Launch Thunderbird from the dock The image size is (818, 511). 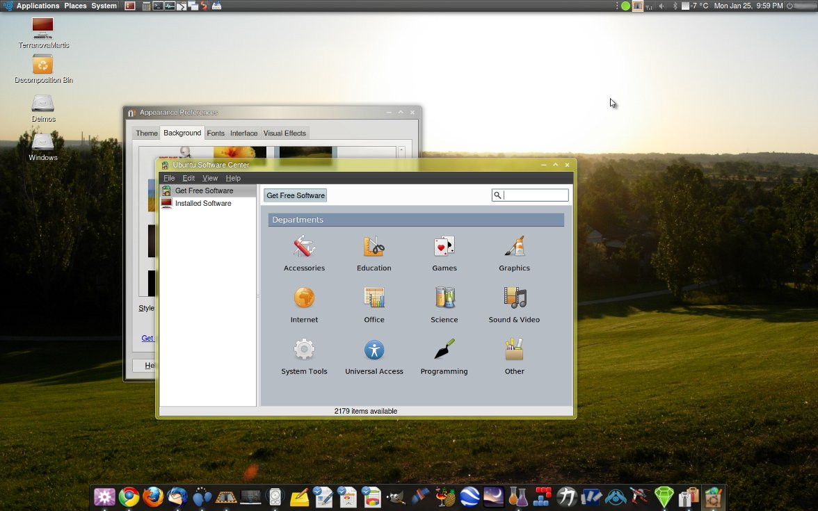tap(177, 497)
